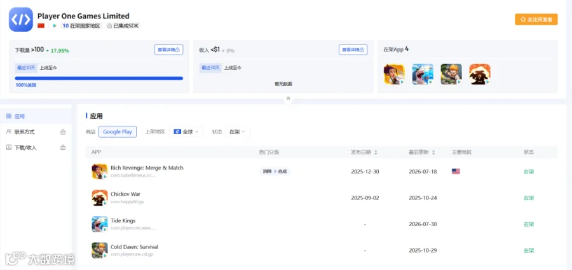
Task: Click 在架 status in Chickov War row
Action: [x=529, y=198]
